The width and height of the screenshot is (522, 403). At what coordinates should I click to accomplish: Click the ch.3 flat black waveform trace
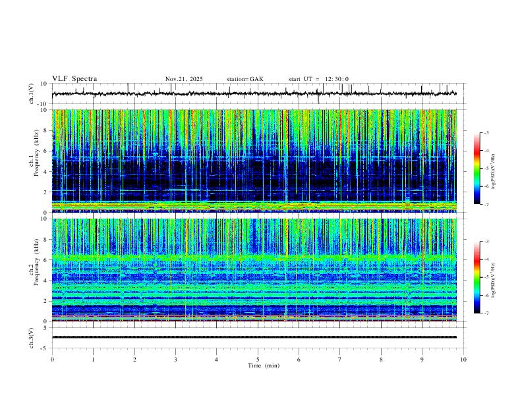tap(254, 337)
